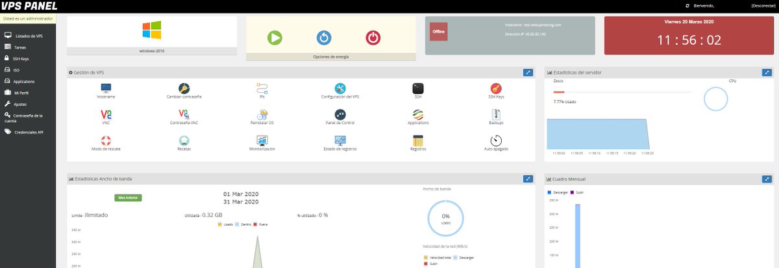Image resolution: width=779 pixels, height=268 pixels.
Task: Click the Hostname text in status card
Action: point(533,25)
